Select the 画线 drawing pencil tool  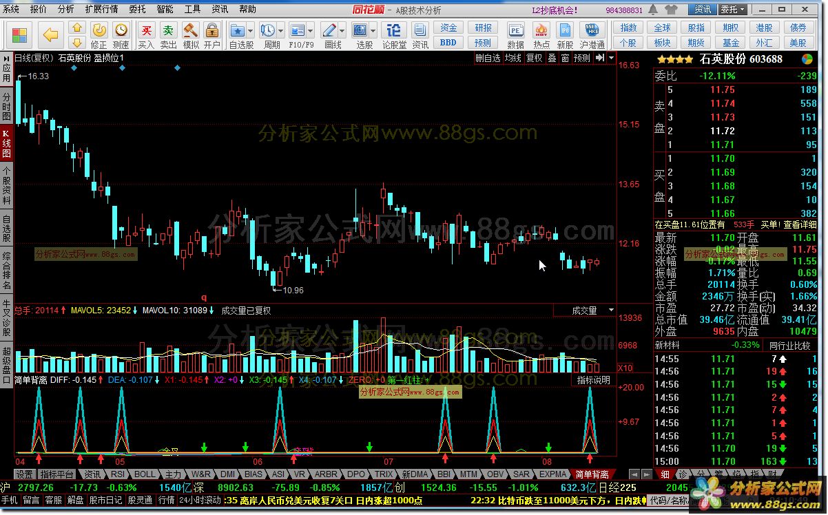pyautogui.click(x=329, y=34)
